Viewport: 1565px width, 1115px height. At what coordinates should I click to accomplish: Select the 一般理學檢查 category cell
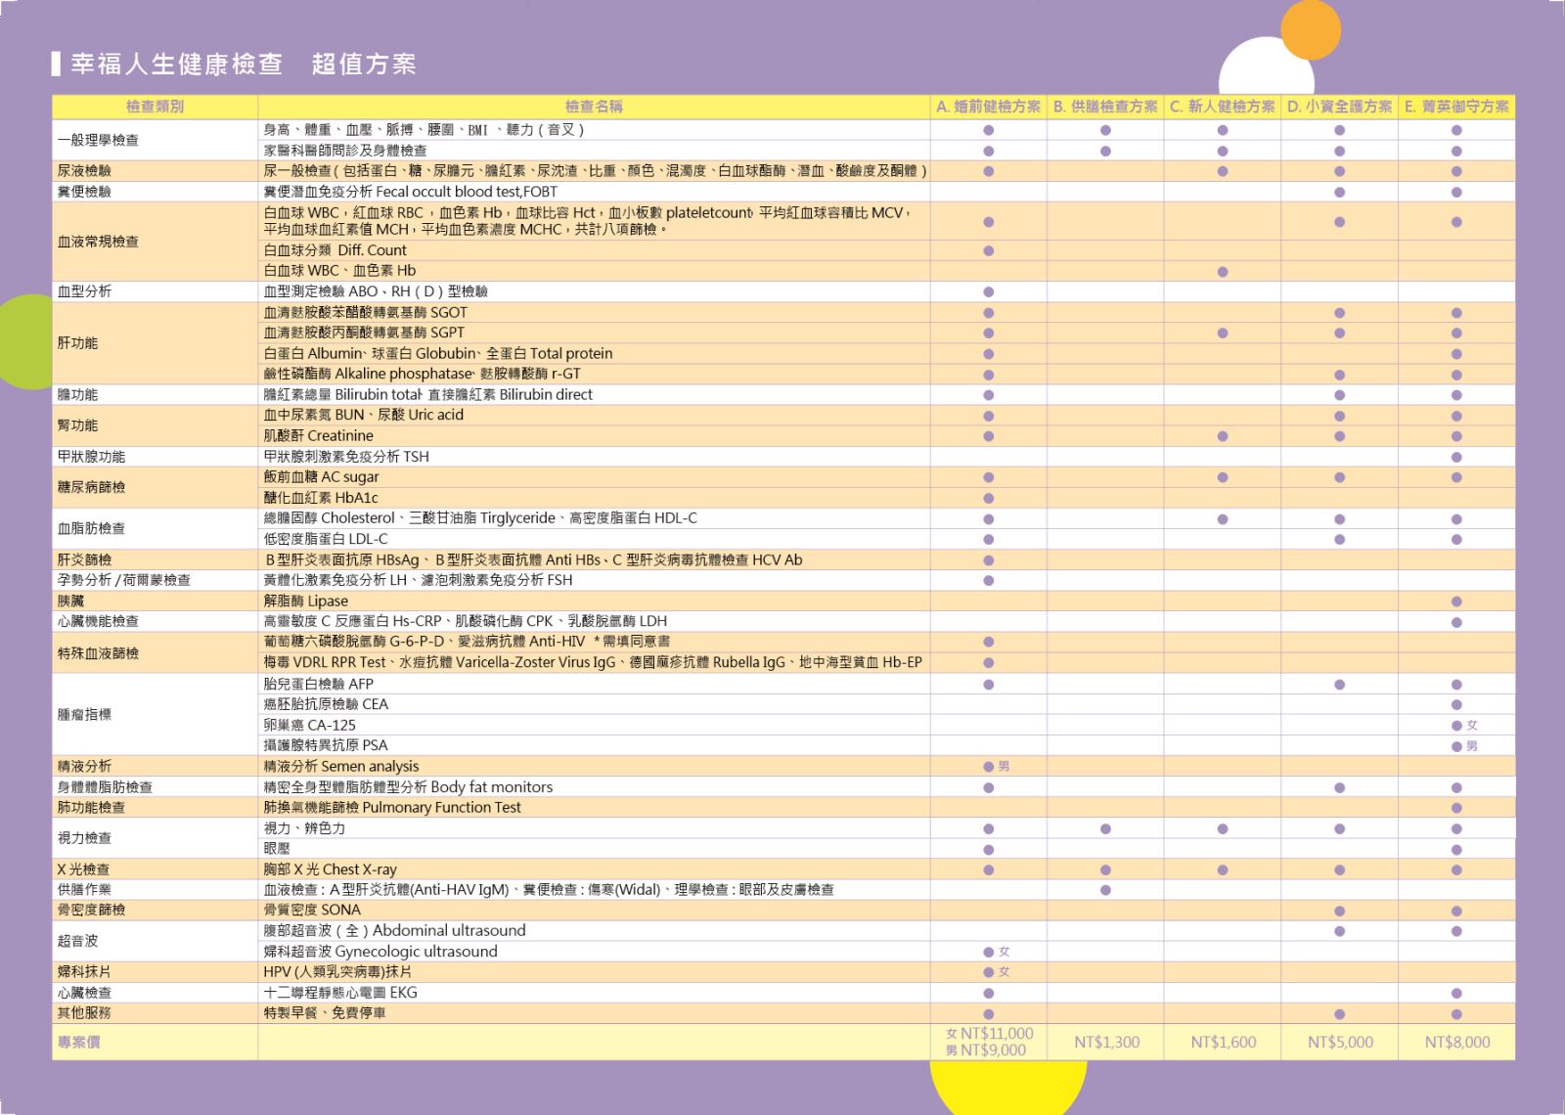pyautogui.click(x=155, y=140)
